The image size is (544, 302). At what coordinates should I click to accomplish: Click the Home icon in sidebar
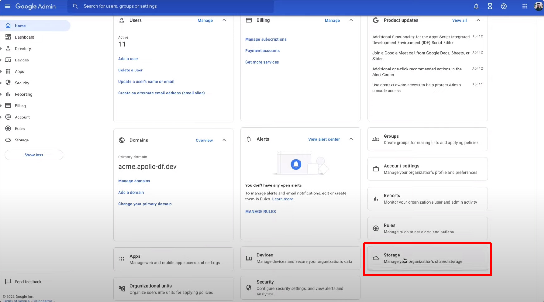[x=8, y=26]
